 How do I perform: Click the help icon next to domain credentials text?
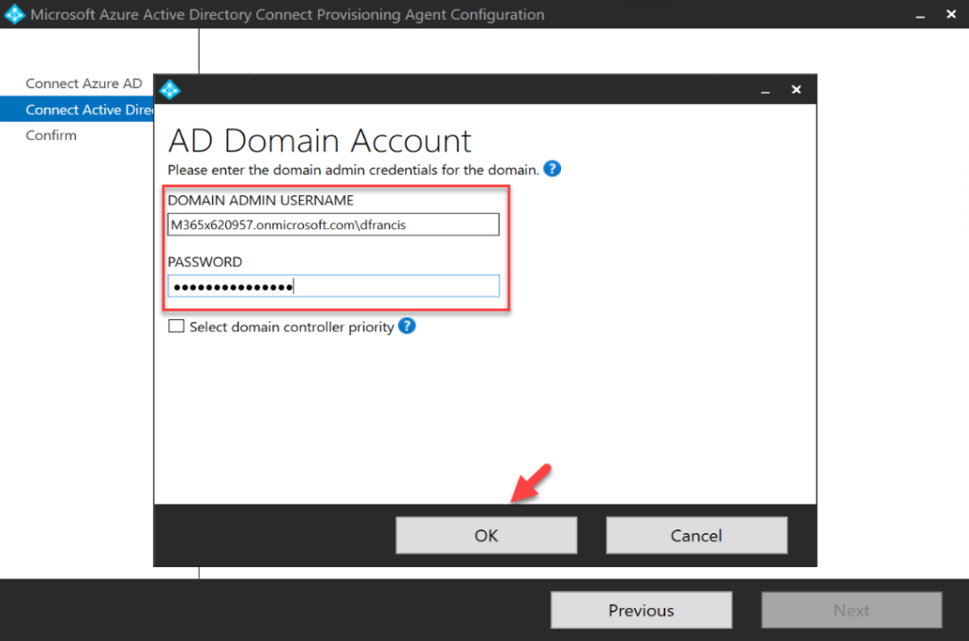[552, 169]
